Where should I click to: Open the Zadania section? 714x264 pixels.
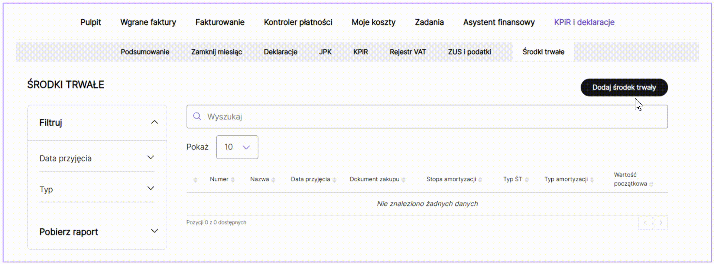coord(429,22)
